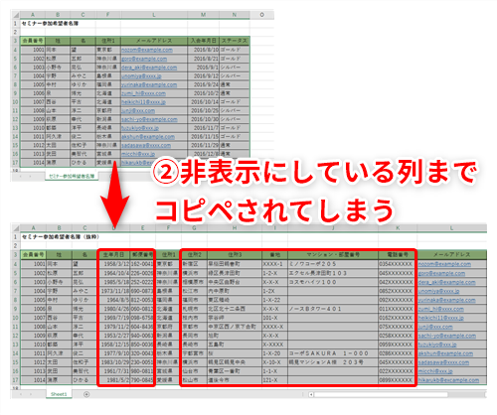Open heikichi11@xxxx.jp link in the 名簿 sheet
497x415 pixels.
pyautogui.click(x=143, y=102)
